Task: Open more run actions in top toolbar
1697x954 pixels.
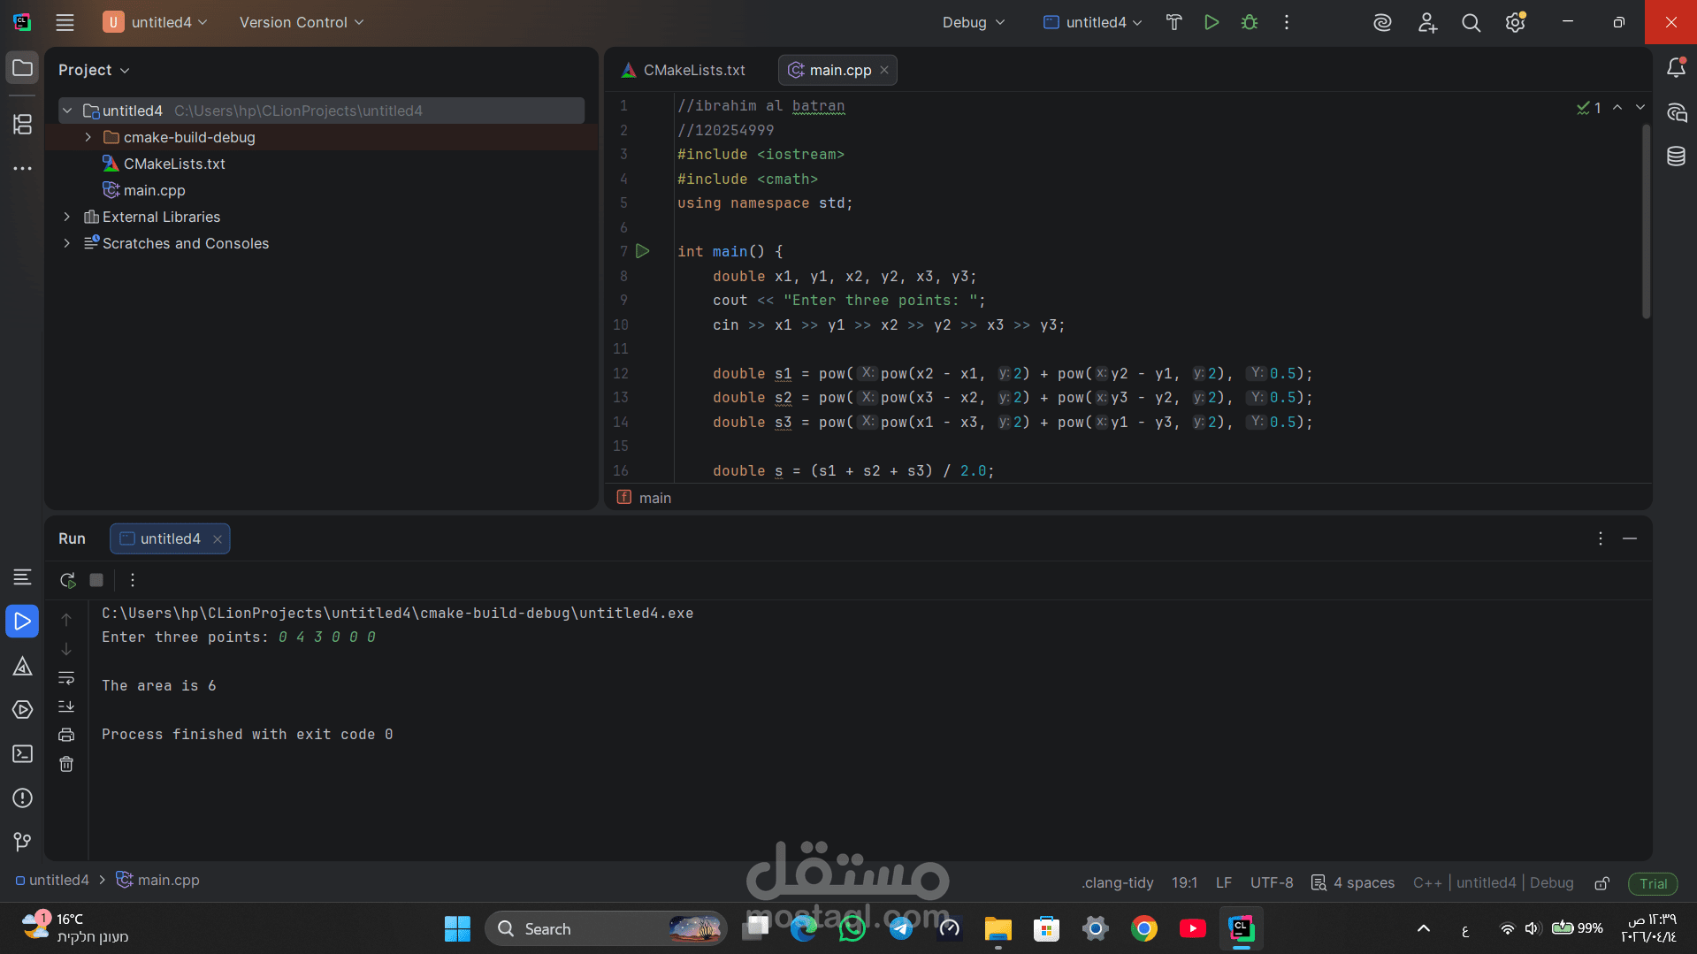Action: tap(1287, 22)
